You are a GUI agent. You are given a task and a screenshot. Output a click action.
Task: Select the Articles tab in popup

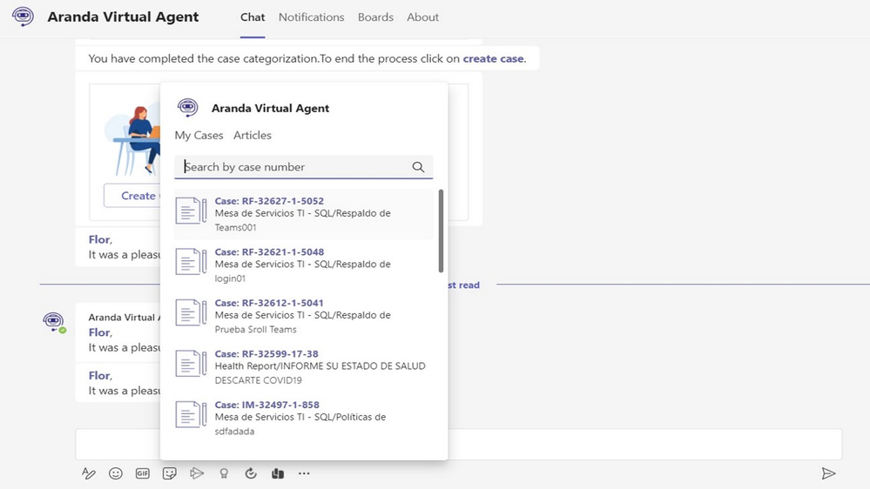[253, 135]
